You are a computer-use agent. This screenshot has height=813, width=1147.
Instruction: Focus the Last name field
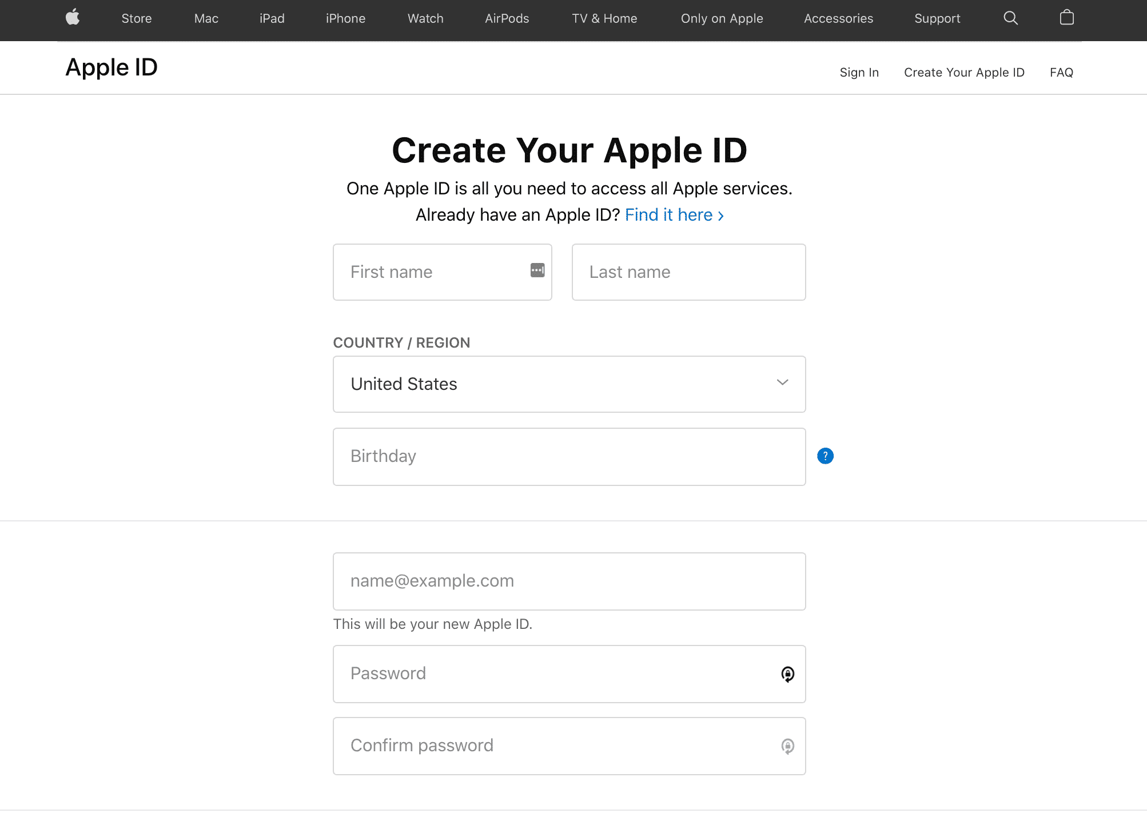click(688, 272)
